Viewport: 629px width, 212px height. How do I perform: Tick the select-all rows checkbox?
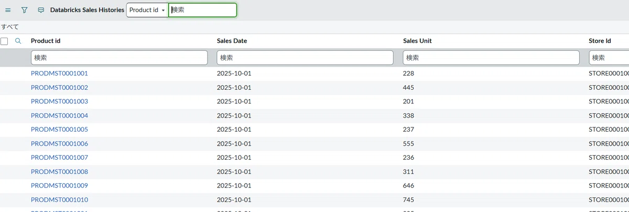[x=4, y=41]
